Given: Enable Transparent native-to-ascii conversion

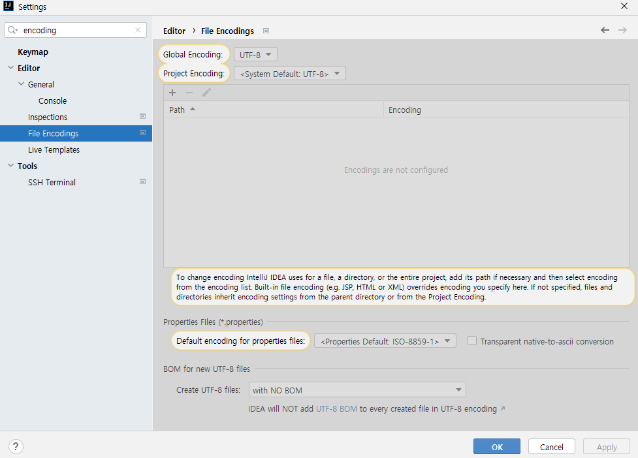Looking at the screenshot, I should [472, 341].
